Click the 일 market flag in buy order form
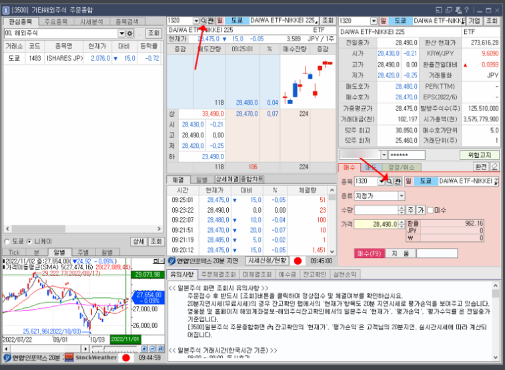Screen dimensions: 505x370 coord(408,181)
